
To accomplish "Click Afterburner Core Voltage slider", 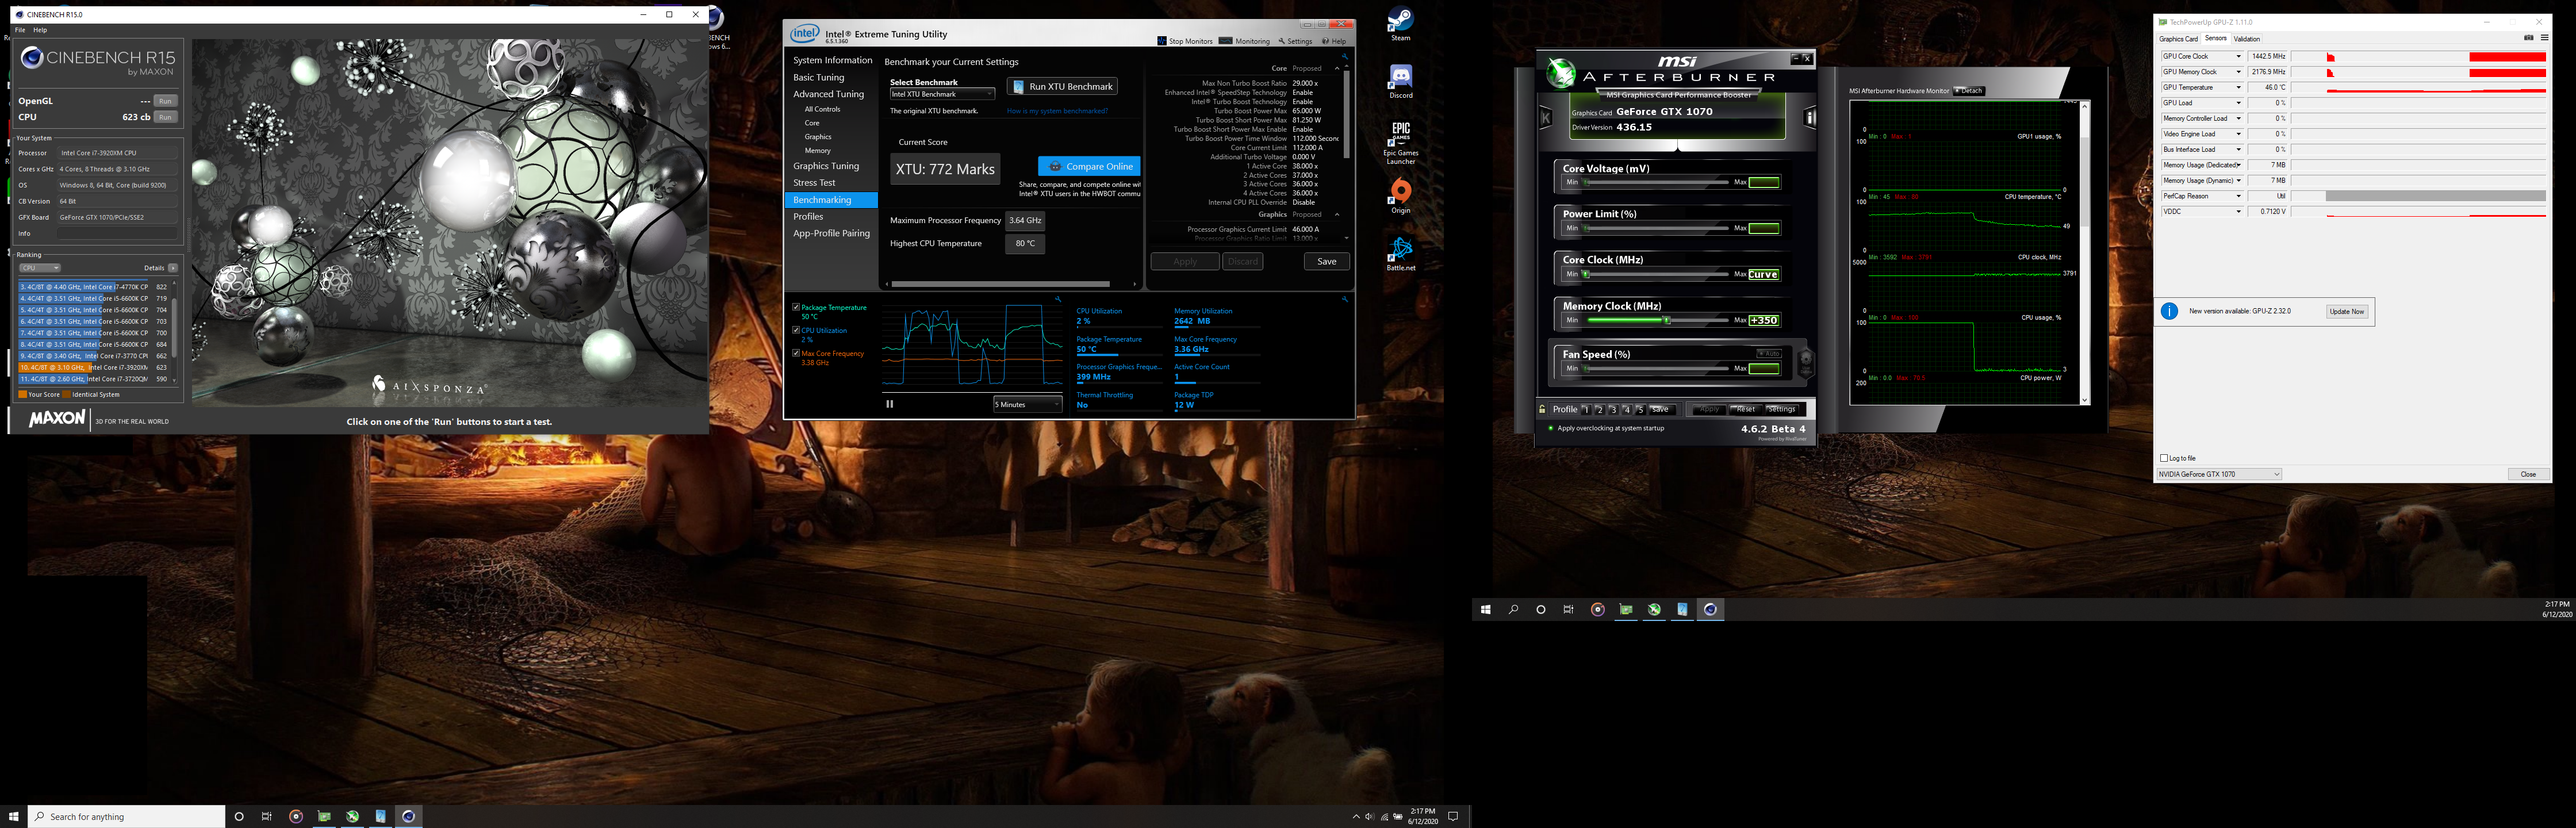I will (x=1657, y=182).
